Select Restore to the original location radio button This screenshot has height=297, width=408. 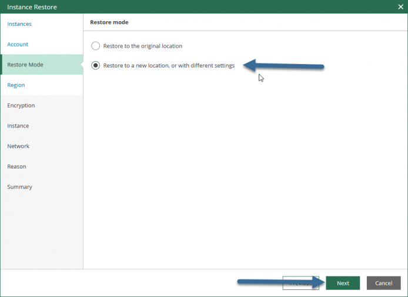95,46
